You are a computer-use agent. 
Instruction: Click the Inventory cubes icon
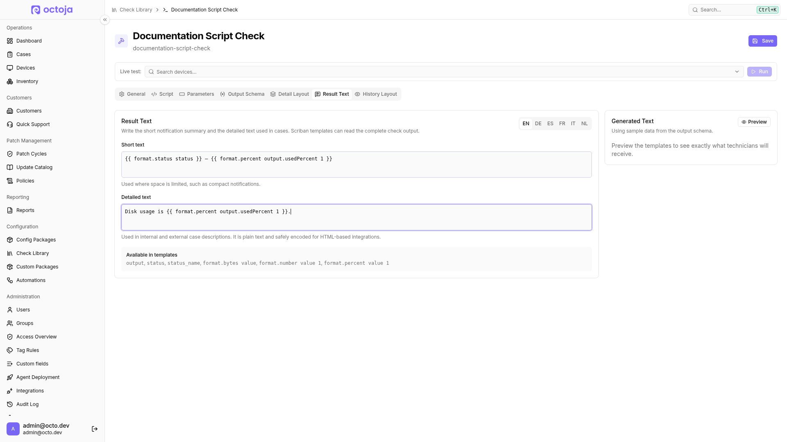10,81
